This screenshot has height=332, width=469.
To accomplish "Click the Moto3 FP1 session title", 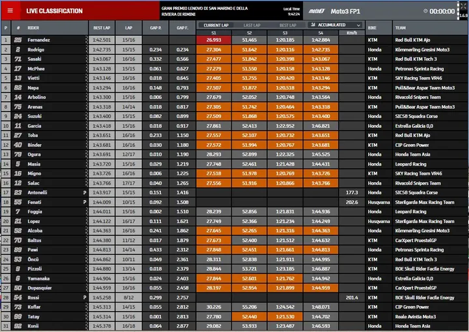I will (x=345, y=11).
